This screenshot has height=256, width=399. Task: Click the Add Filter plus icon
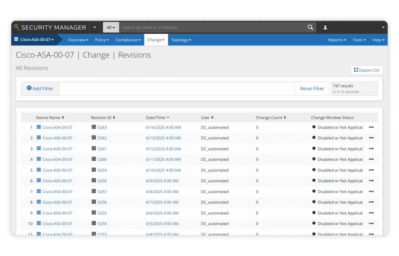point(29,88)
